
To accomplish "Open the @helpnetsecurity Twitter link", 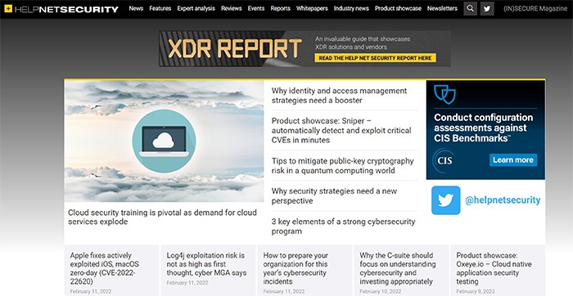I will (x=503, y=200).
